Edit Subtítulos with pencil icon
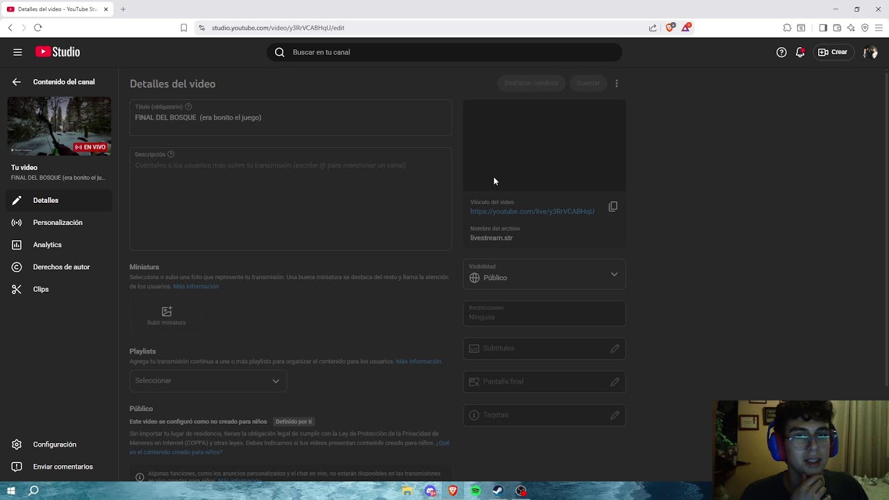 (615, 349)
